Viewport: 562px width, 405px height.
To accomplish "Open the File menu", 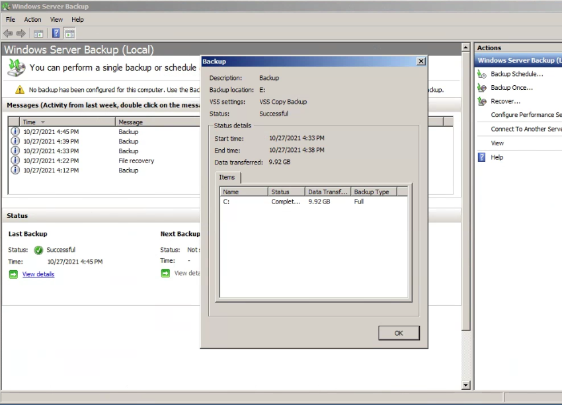I will click(x=11, y=20).
